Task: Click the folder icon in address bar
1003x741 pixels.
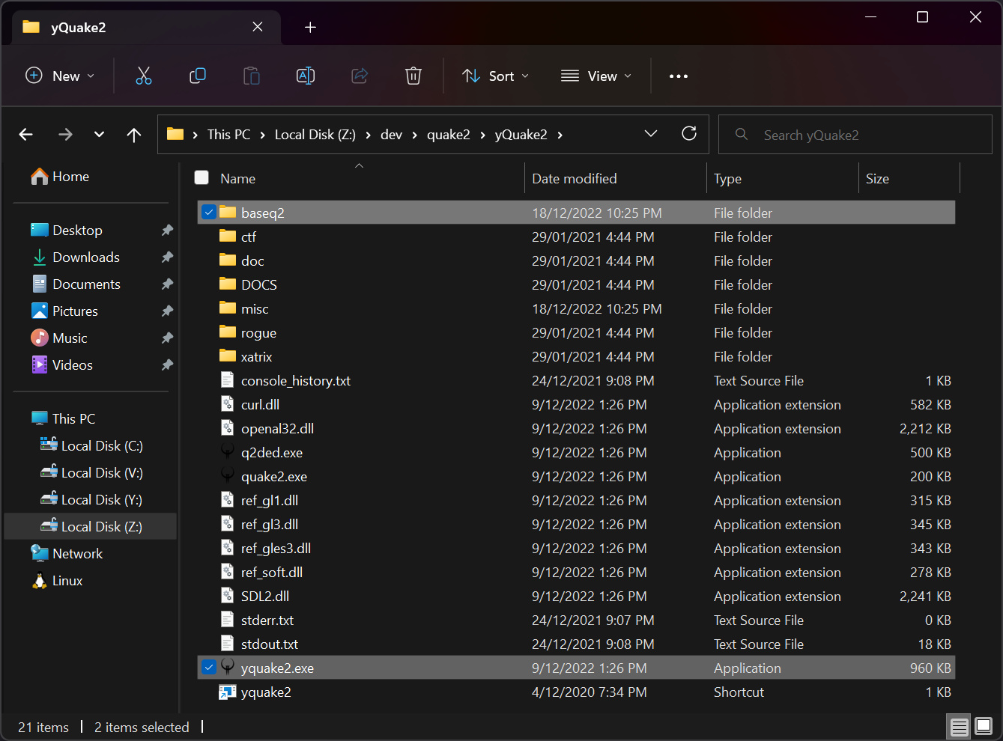Action: 175,134
